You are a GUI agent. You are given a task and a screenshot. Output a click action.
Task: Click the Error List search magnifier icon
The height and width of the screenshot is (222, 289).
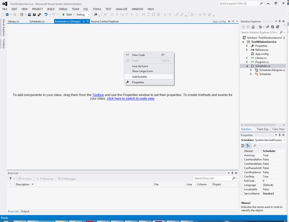(x=234, y=178)
